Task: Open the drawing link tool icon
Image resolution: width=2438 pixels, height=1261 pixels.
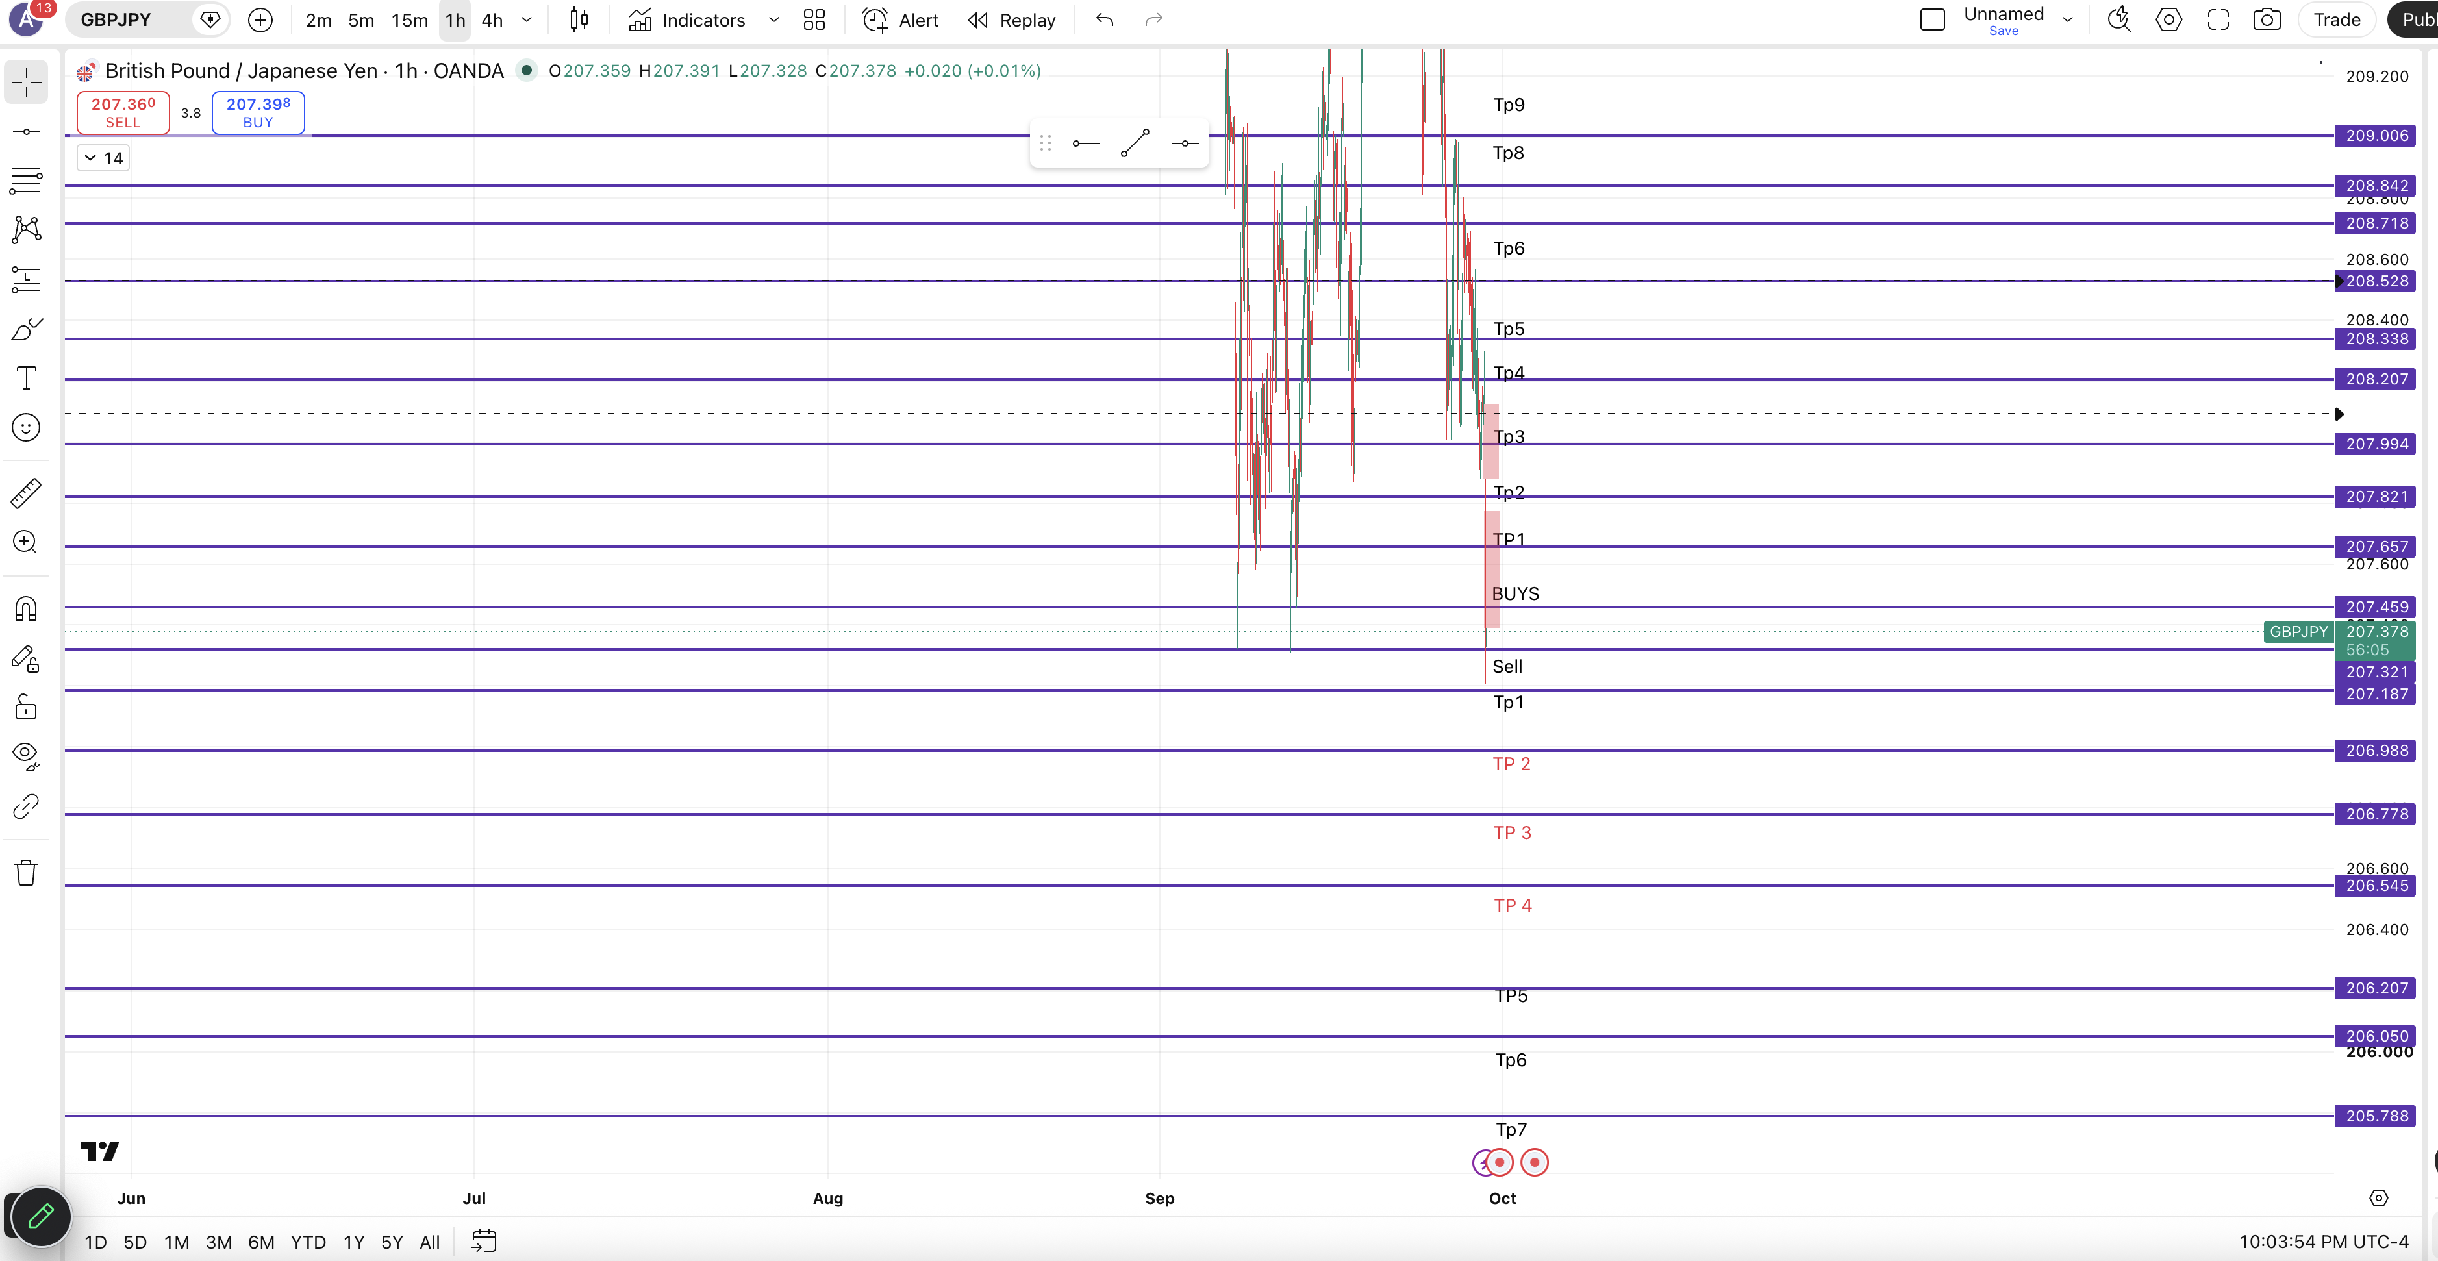Action: [x=27, y=806]
